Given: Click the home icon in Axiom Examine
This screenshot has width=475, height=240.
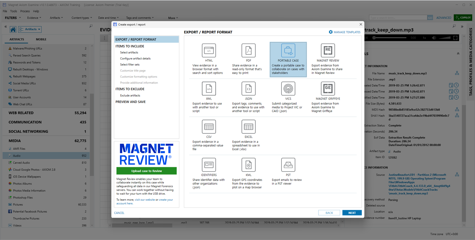Looking at the screenshot, I should click(x=13, y=29).
